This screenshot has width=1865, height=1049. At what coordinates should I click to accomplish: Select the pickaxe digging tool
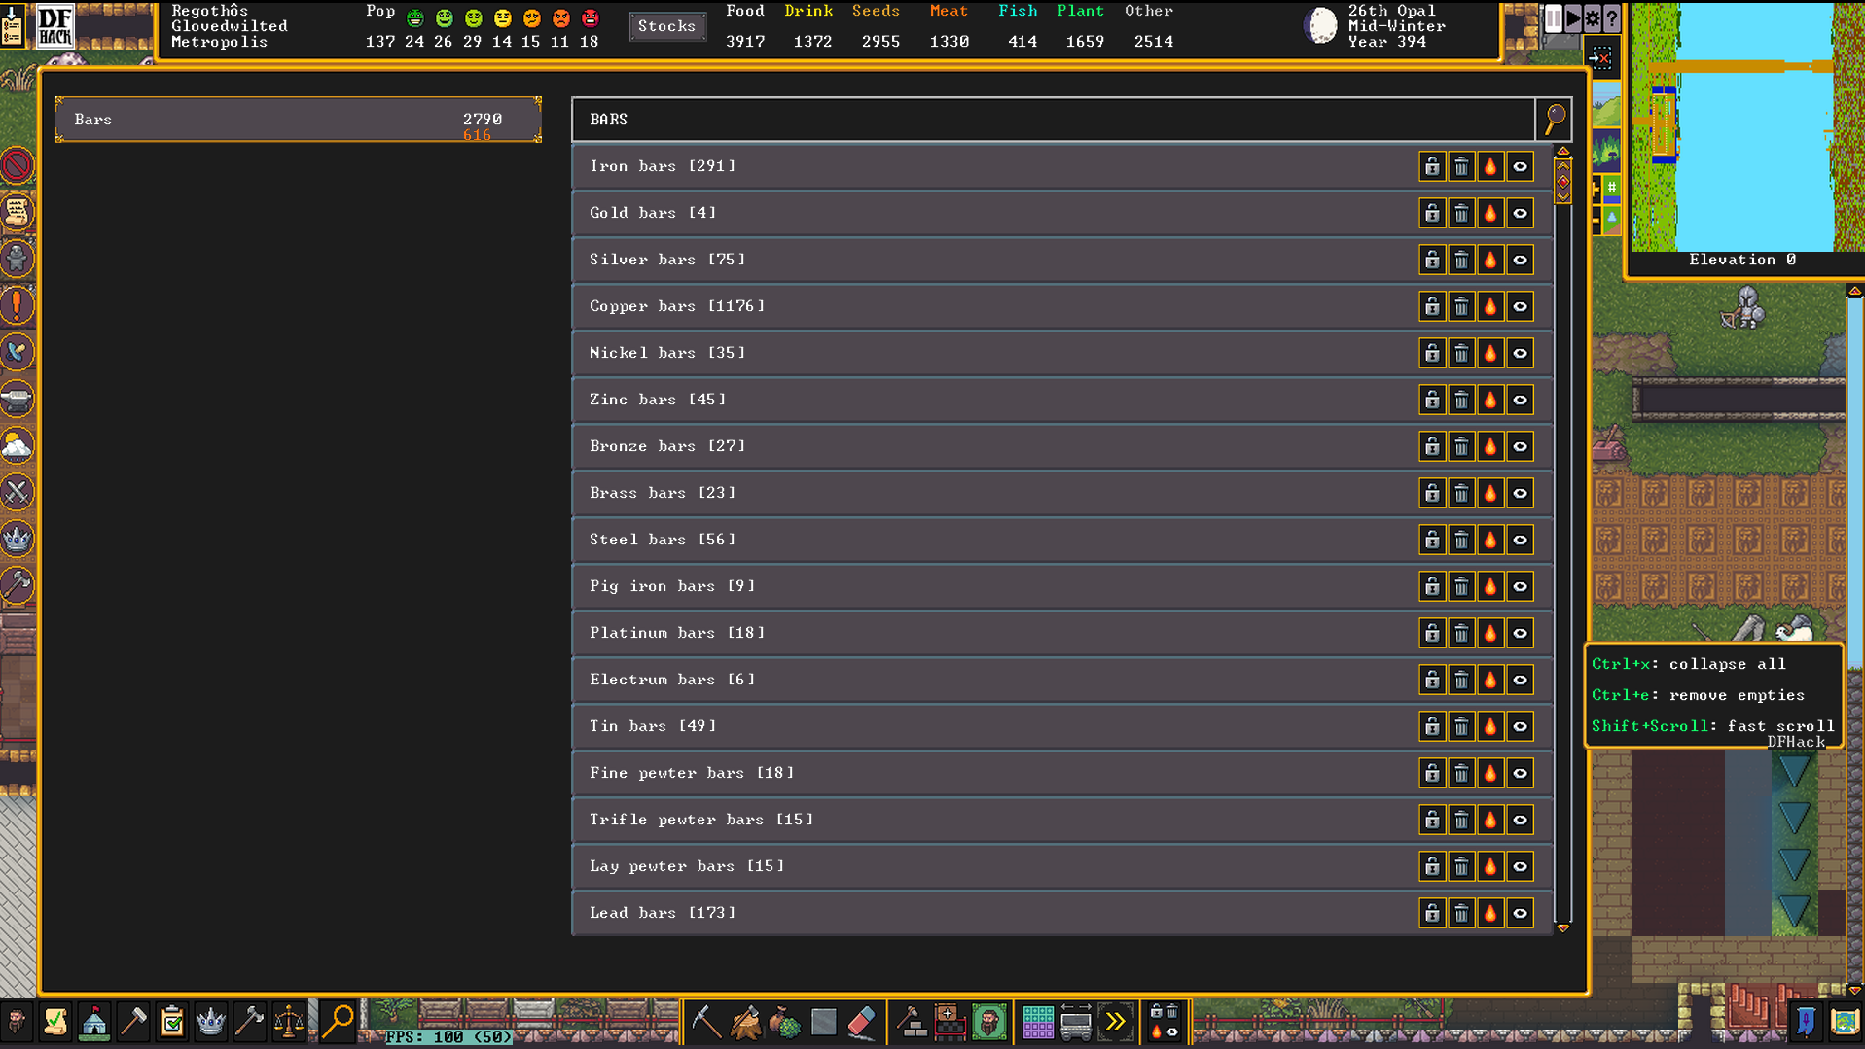(x=706, y=1022)
